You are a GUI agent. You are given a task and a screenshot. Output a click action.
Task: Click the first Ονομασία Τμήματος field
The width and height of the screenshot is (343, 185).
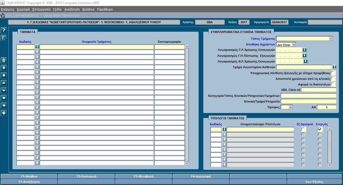click(96, 47)
